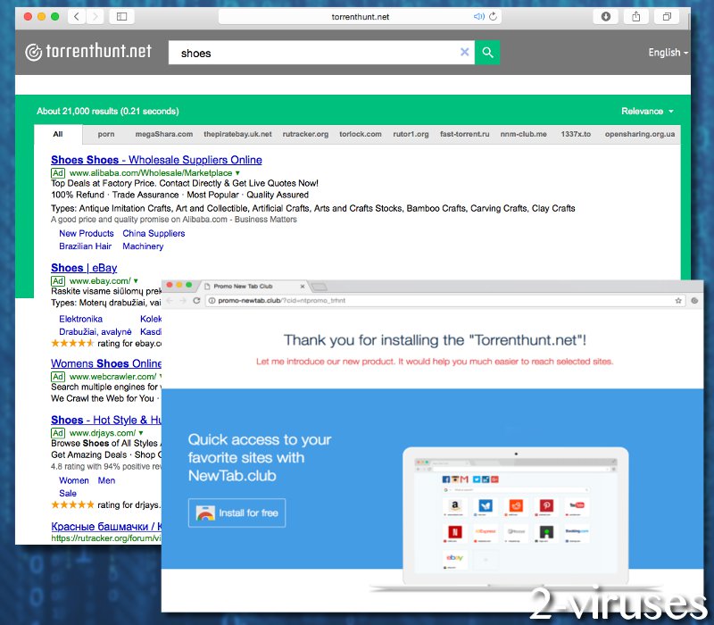
Task: Click the page info icon in the promo-newtab.club address bar
Action: (212, 301)
